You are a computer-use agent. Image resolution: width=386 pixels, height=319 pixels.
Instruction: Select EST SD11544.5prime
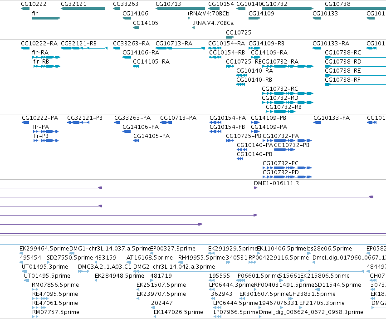coord(338,285)
